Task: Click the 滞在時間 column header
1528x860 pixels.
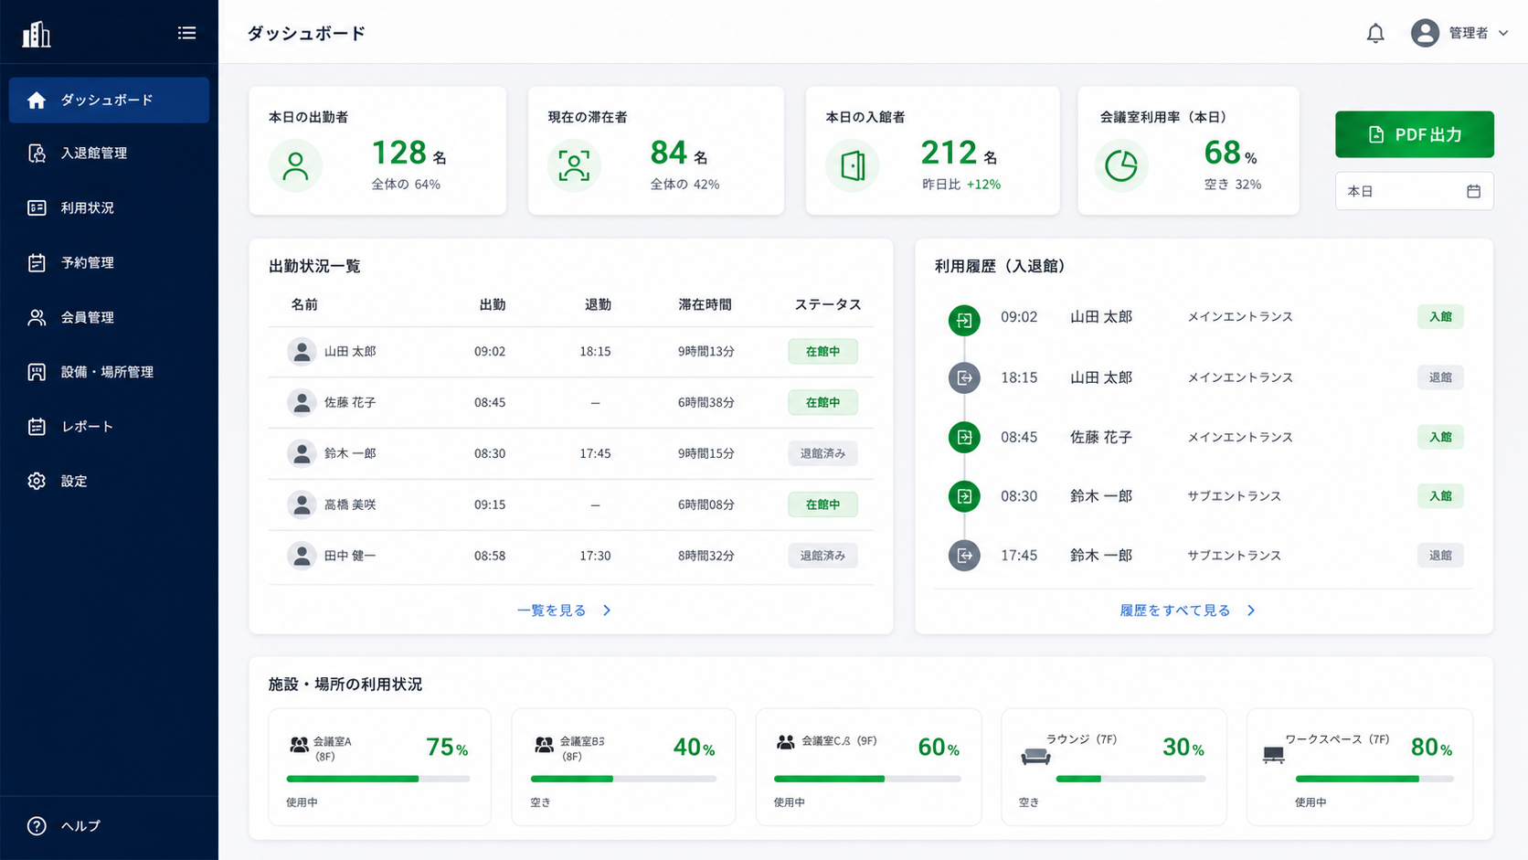Action: pos(705,304)
